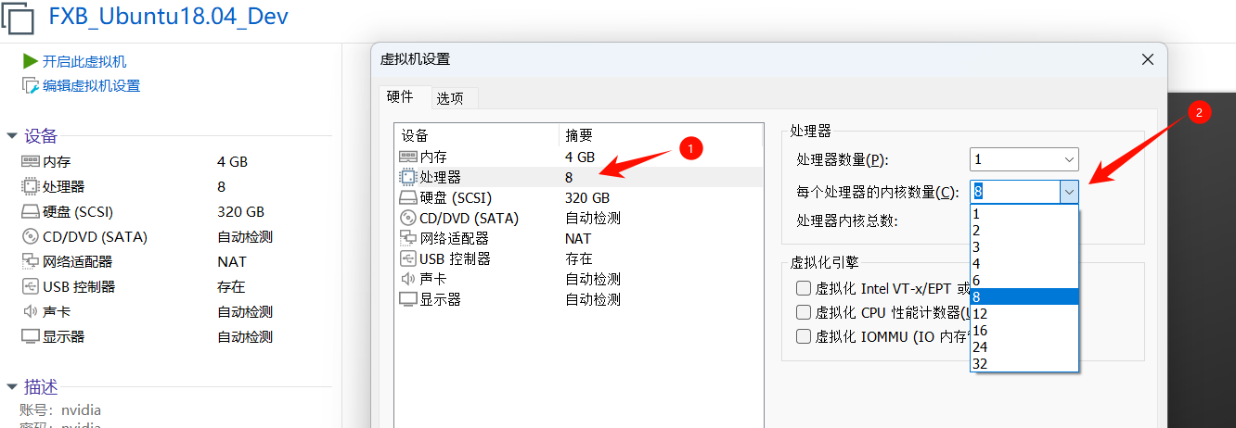Click 开启此虚拟机 link
This screenshot has width=1236, height=428.
pos(84,61)
